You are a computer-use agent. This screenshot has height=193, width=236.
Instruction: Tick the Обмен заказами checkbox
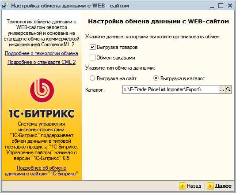[92, 58]
